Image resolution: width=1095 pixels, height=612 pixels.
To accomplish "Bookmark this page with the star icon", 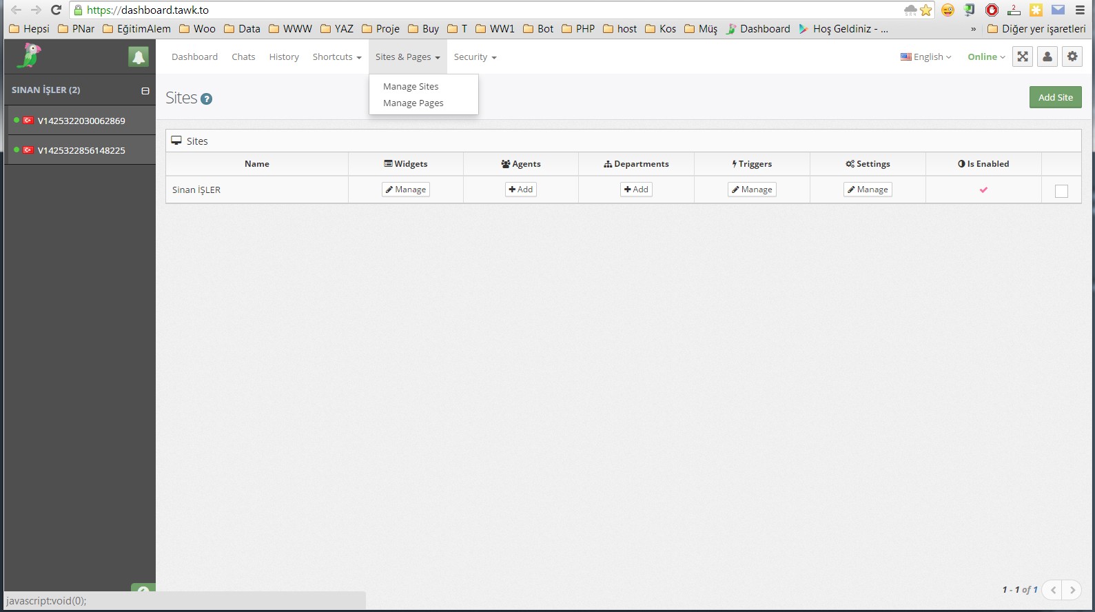I will click(x=926, y=10).
